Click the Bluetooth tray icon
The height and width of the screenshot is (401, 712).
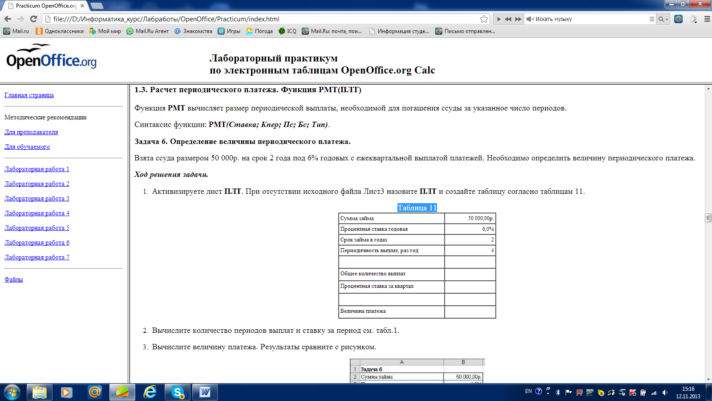point(558,393)
